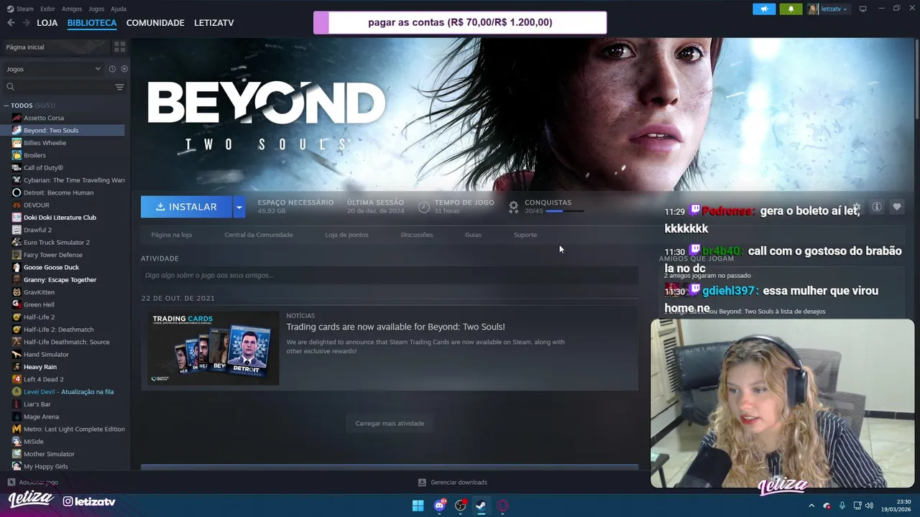Switch to Big Picture mode monitor icon

click(863, 9)
